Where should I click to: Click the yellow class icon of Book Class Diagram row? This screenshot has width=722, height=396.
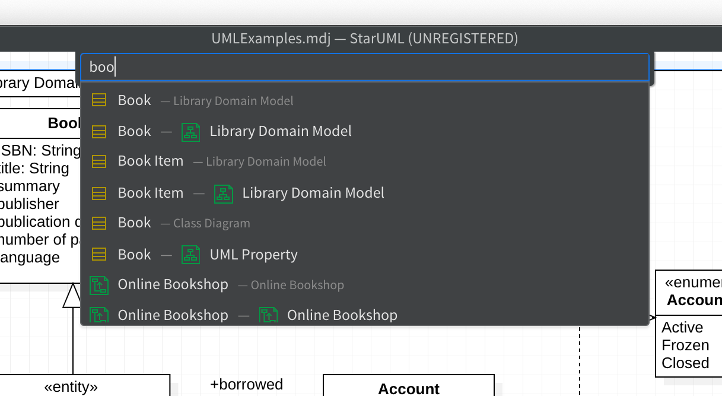click(99, 223)
